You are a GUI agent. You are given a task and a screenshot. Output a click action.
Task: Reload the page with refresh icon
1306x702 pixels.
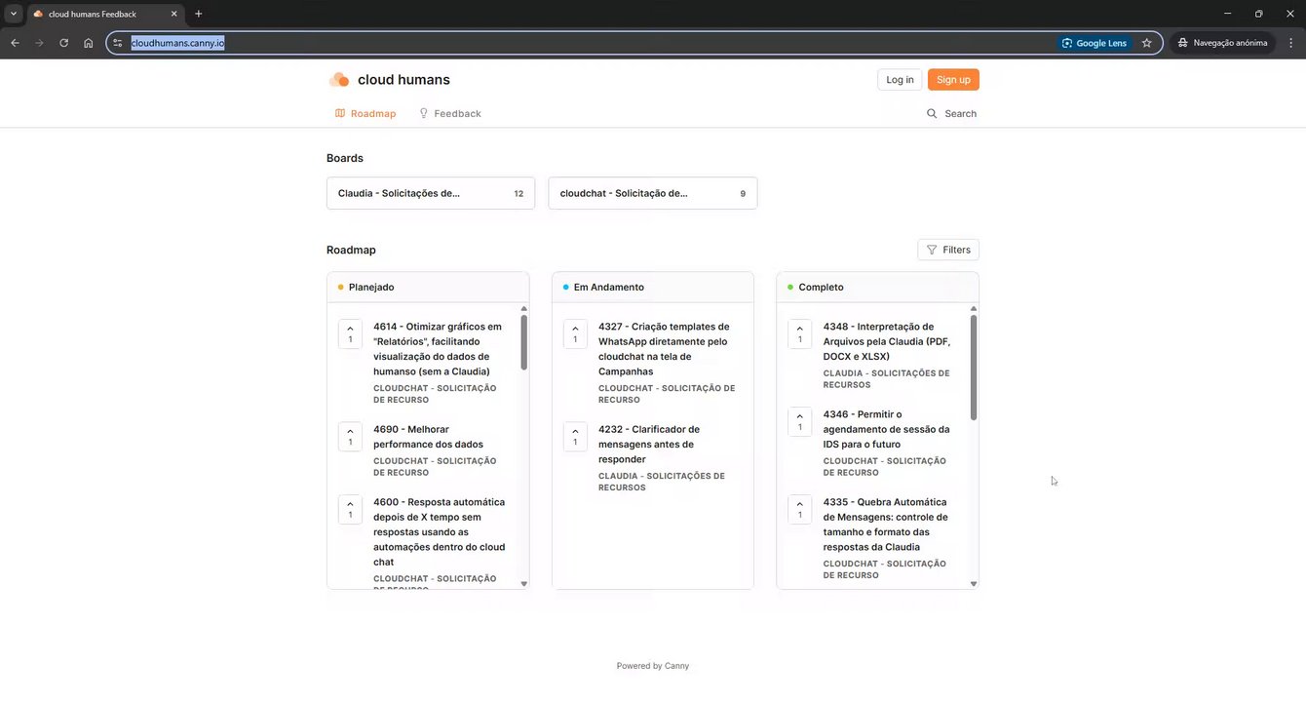[64, 43]
